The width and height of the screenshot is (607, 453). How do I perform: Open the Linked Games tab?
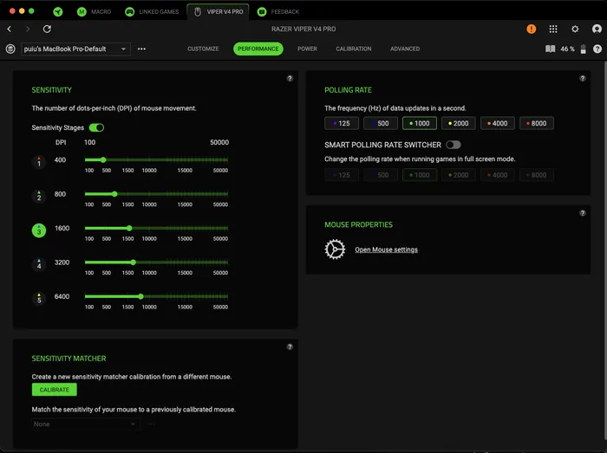[152, 11]
